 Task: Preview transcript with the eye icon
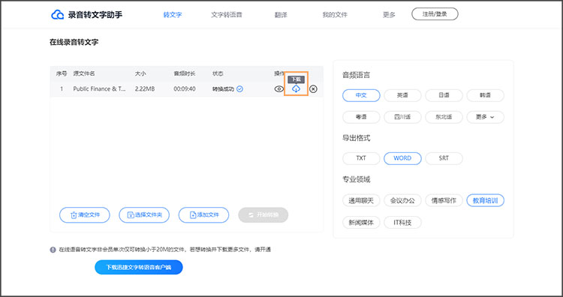point(279,89)
